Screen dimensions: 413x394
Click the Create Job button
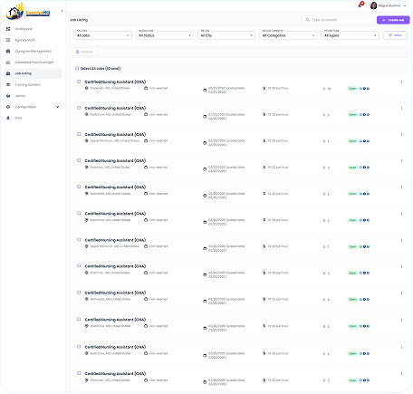click(x=393, y=20)
